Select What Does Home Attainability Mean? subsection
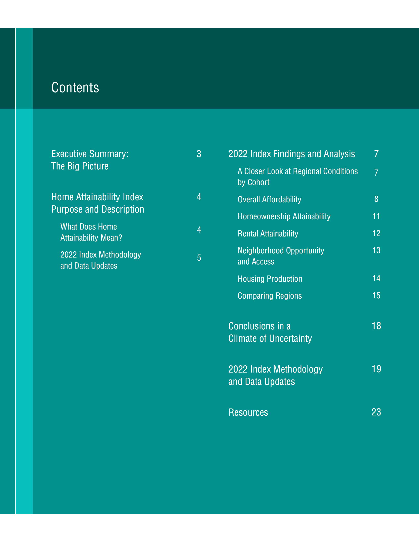This screenshot has height=542, width=419. (91, 232)
